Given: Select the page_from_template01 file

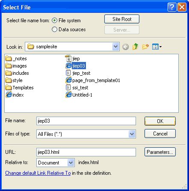Looking at the screenshot, I should 93,80.
